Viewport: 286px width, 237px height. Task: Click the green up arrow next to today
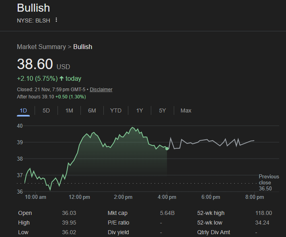tap(61, 78)
